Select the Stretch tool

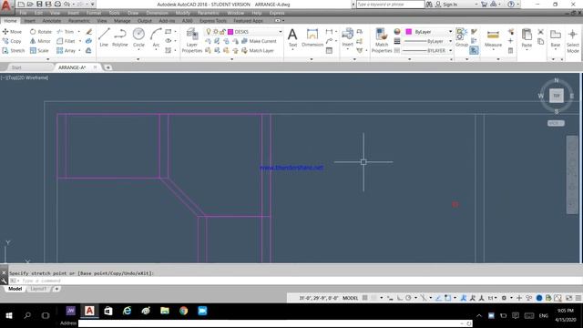(14, 50)
